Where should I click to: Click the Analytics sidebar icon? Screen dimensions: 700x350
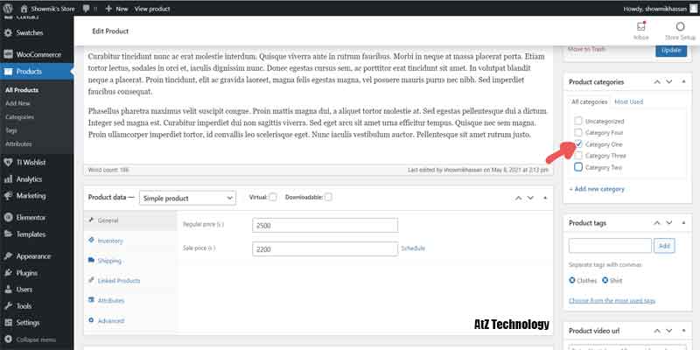tap(9, 179)
